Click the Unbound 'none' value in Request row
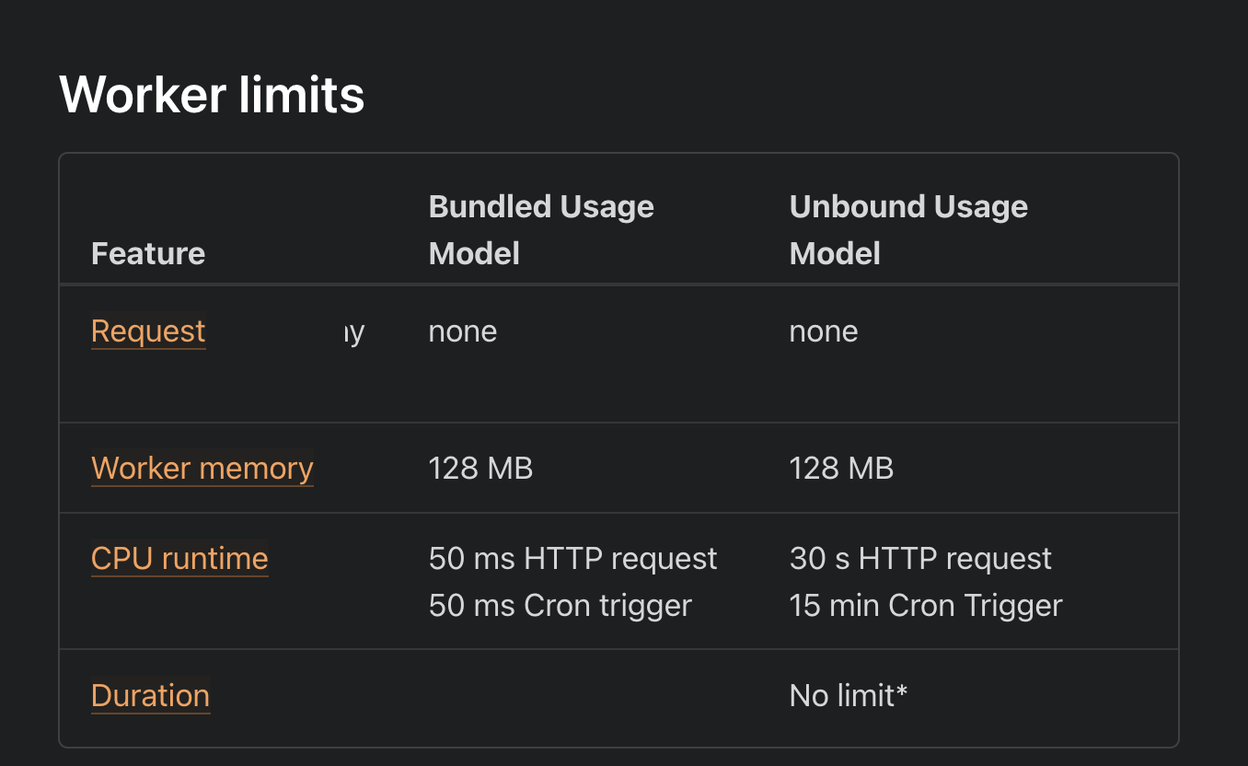1248x766 pixels. coord(823,331)
